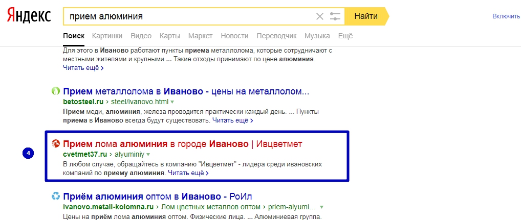This screenshot has width=521, height=220.
Task: Expand betosteel.ru result options arrow
Action: coord(172,102)
